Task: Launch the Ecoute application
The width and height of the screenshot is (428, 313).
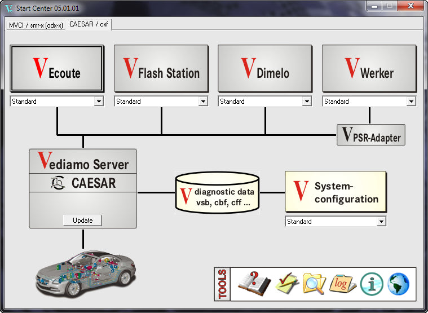Action: coord(57,69)
